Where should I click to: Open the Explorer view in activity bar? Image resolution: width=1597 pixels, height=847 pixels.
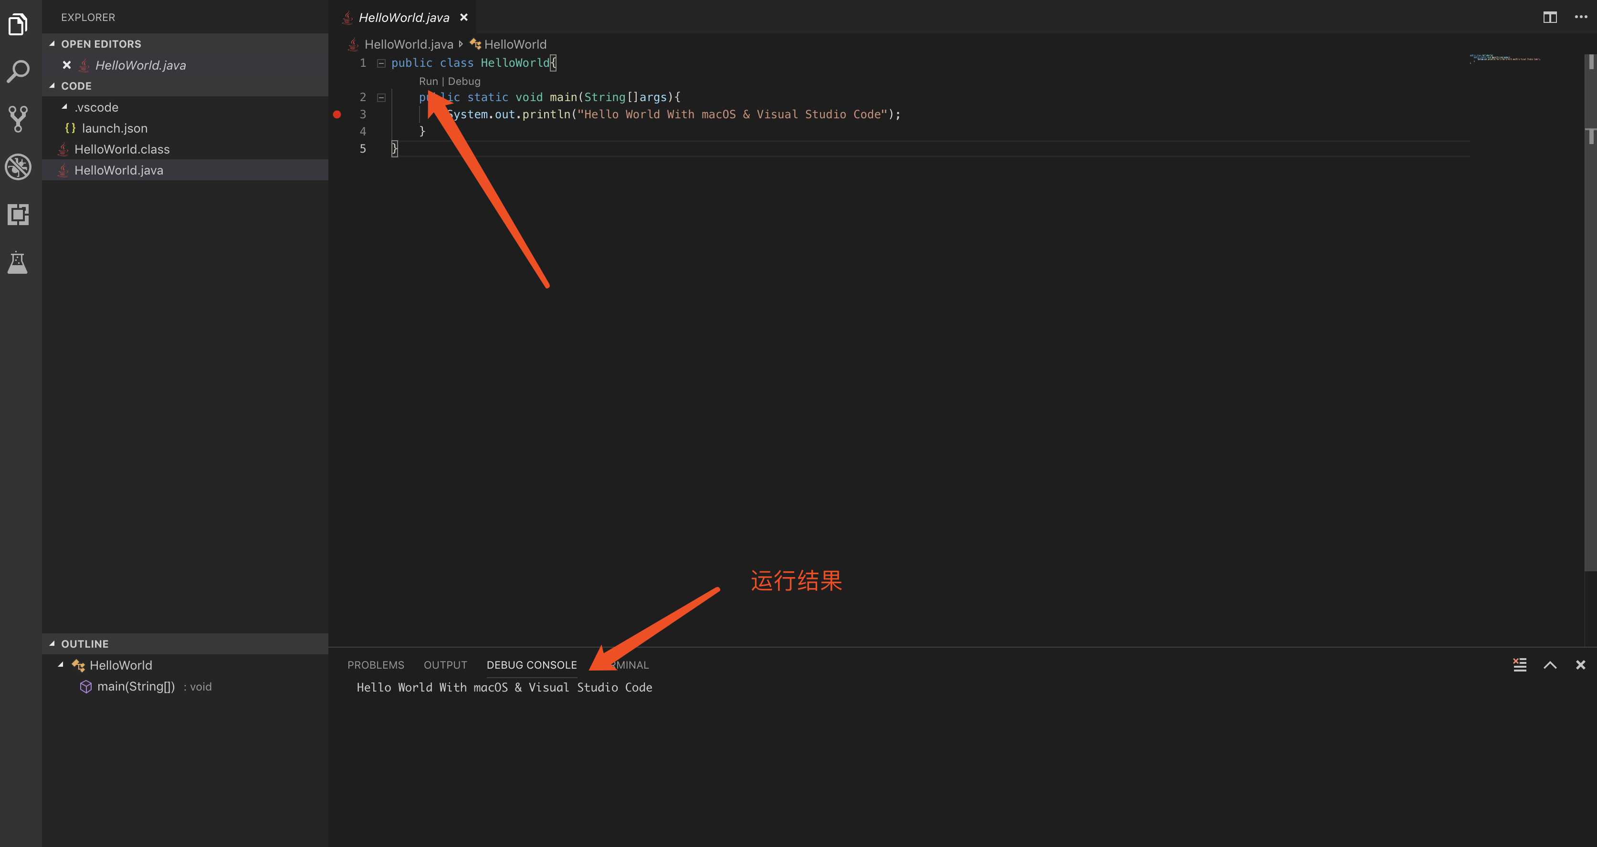click(18, 24)
